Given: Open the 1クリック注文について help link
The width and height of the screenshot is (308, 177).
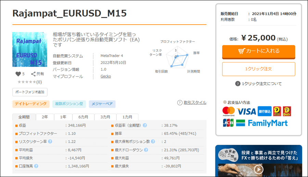Looking at the screenshot, I should [258, 84].
